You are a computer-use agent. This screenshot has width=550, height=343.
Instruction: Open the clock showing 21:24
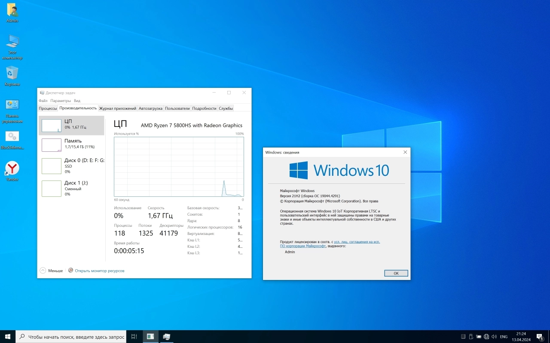pyautogui.click(x=521, y=337)
